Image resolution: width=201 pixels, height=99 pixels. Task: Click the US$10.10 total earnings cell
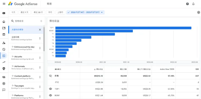coord(98,76)
